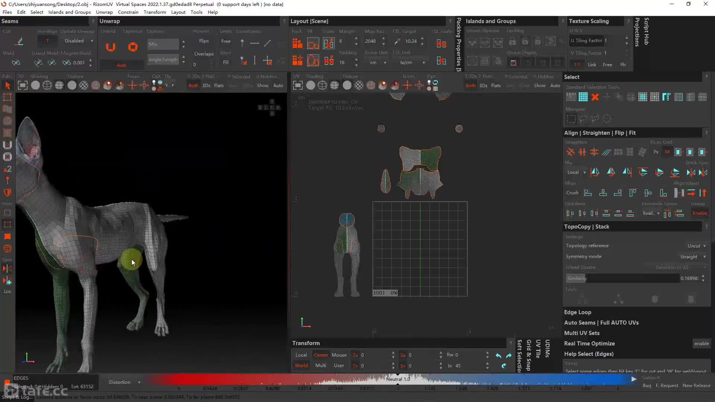Click the Unfold U icon

pos(111,47)
